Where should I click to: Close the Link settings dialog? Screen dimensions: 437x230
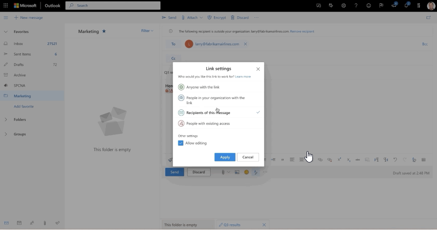point(258,69)
